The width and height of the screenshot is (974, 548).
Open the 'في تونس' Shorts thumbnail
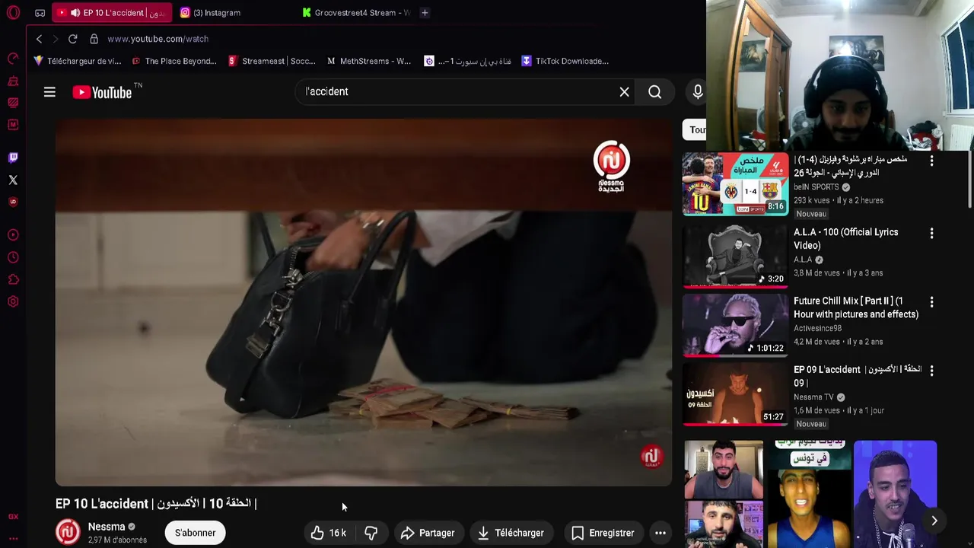[809, 494]
